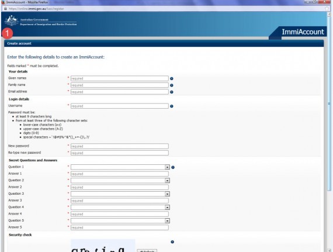Viewport: 333px width, 252px height.
Task: Click the Secret Questions and Answers heading
Action: pos(33,160)
